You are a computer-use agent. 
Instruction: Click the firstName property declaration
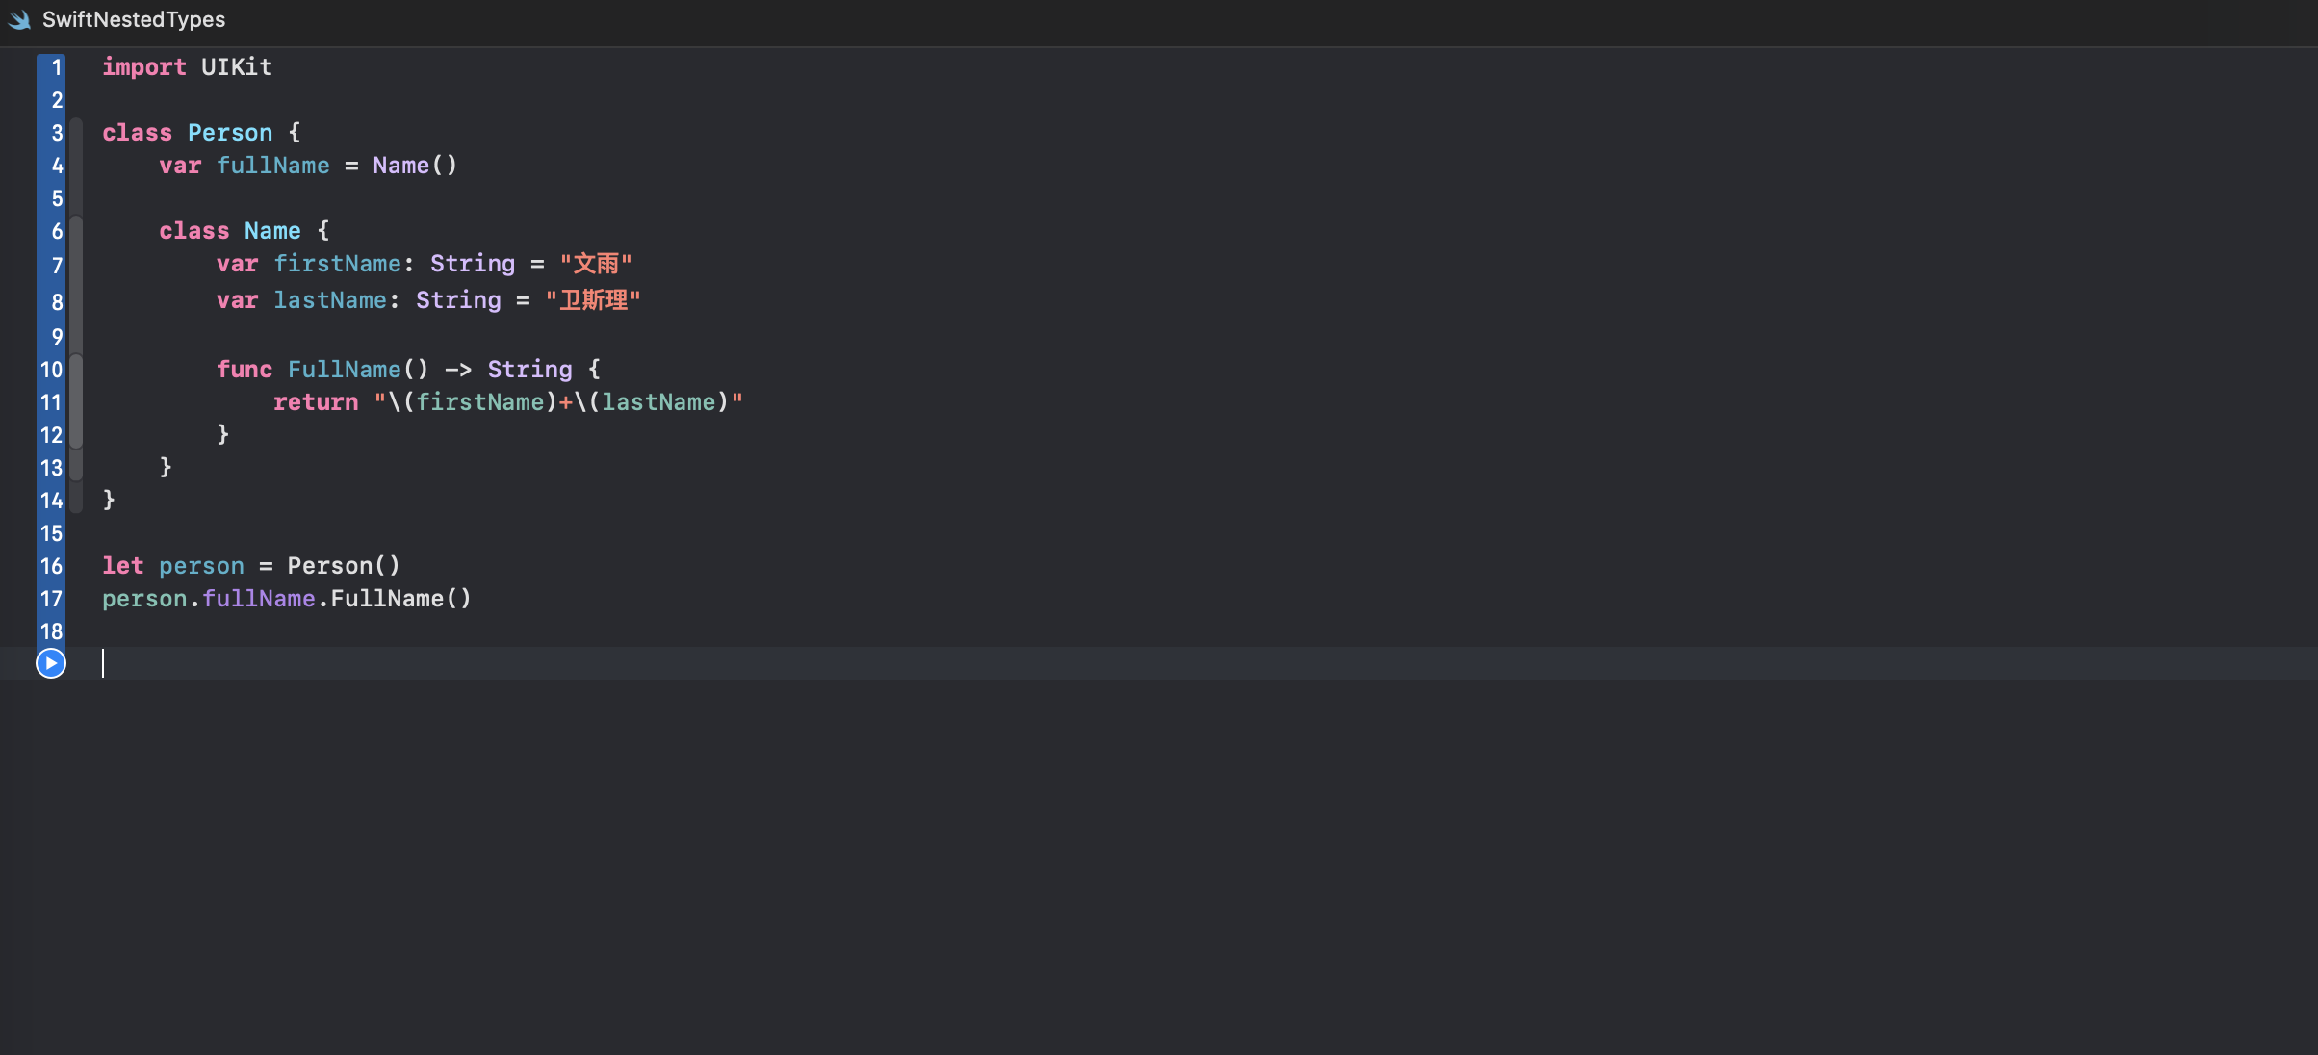click(x=337, y=264)
